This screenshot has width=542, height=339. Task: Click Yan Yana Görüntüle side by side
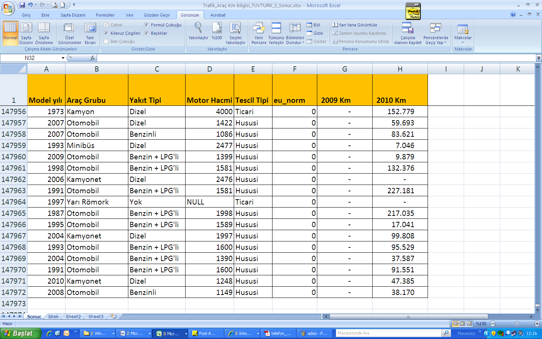coord(354,25)
